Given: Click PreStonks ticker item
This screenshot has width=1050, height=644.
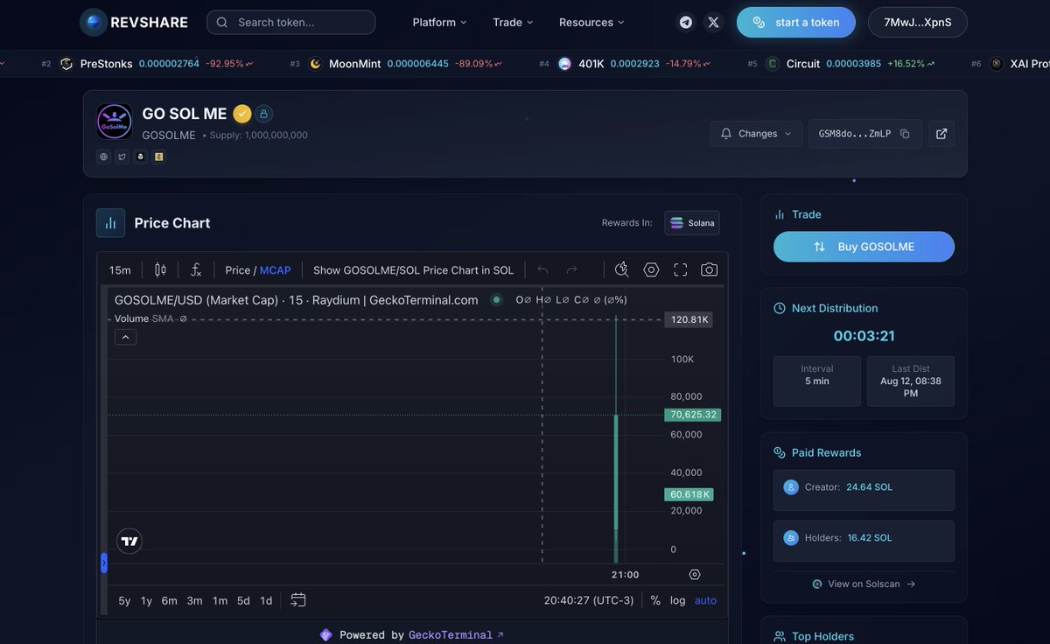Looking at the screenshot, I should coord(147,64).
